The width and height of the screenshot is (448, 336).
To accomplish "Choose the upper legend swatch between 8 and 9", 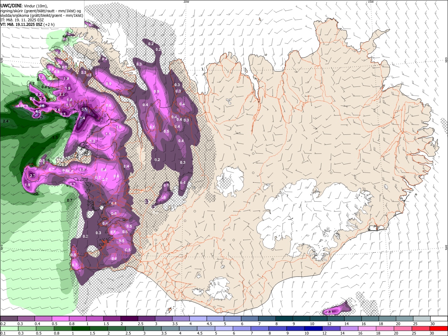I will point(284,319).
